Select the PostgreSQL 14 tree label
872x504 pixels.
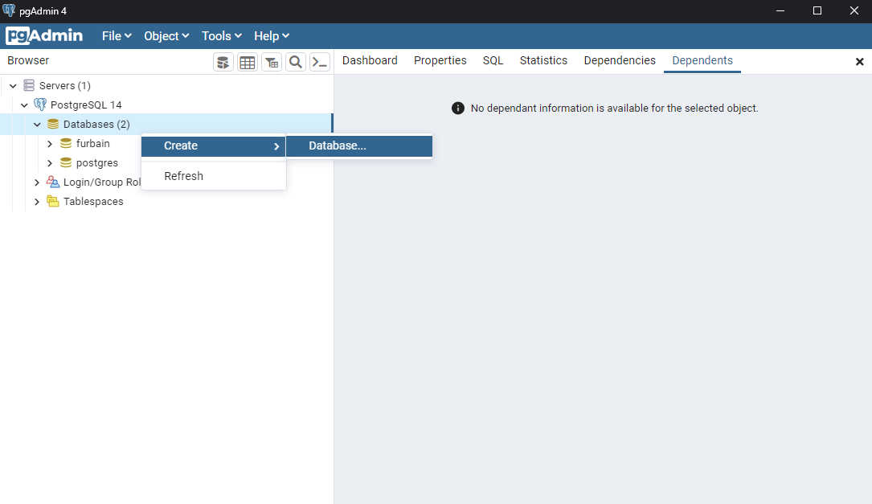[86, 104]
